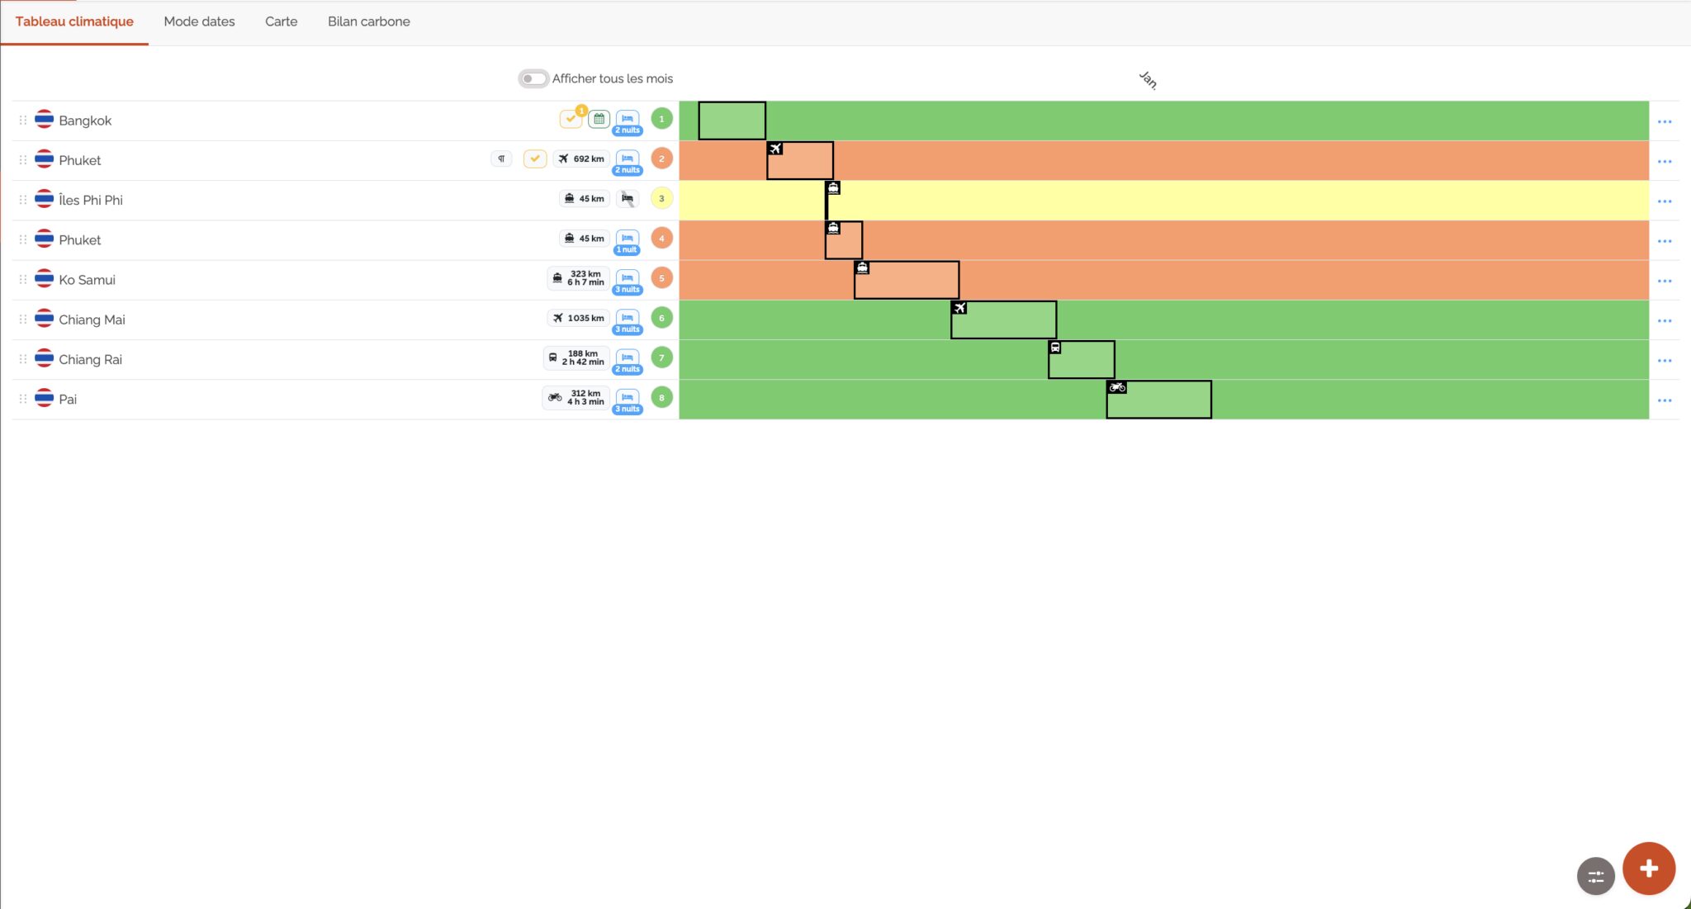Select the Ko Samui destination name
The width and height of the screenshot is (1691, 909).
[87, 280]
